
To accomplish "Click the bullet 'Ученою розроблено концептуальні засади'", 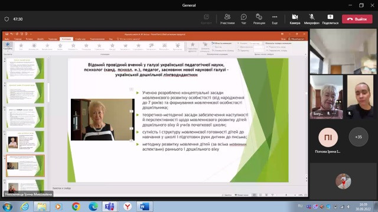I will (193, 100).
